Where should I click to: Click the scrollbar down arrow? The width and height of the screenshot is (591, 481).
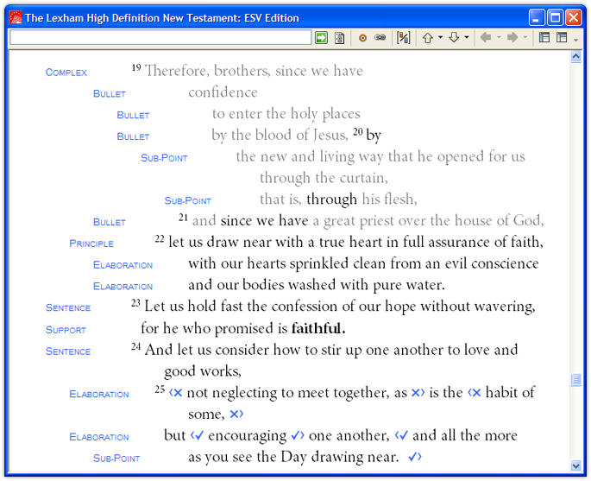click(x=576, y=466)
